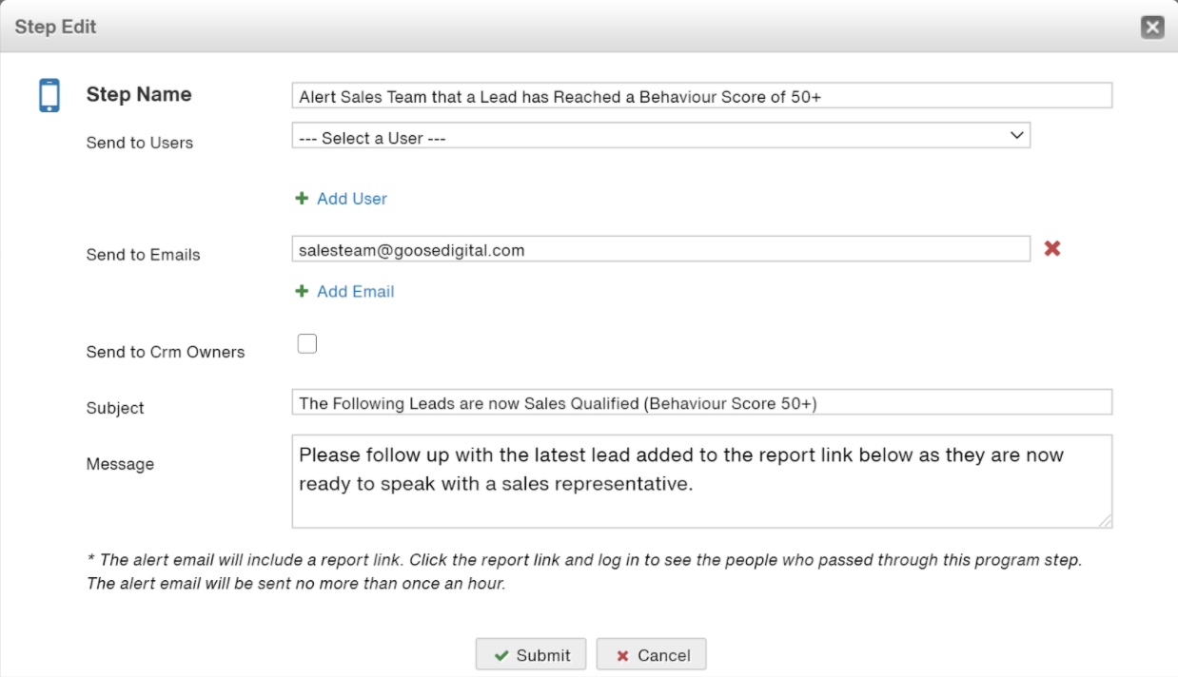1178x677 pixels.
Task: Click inside the Subject input field
Action: click(x=666, y=402)
